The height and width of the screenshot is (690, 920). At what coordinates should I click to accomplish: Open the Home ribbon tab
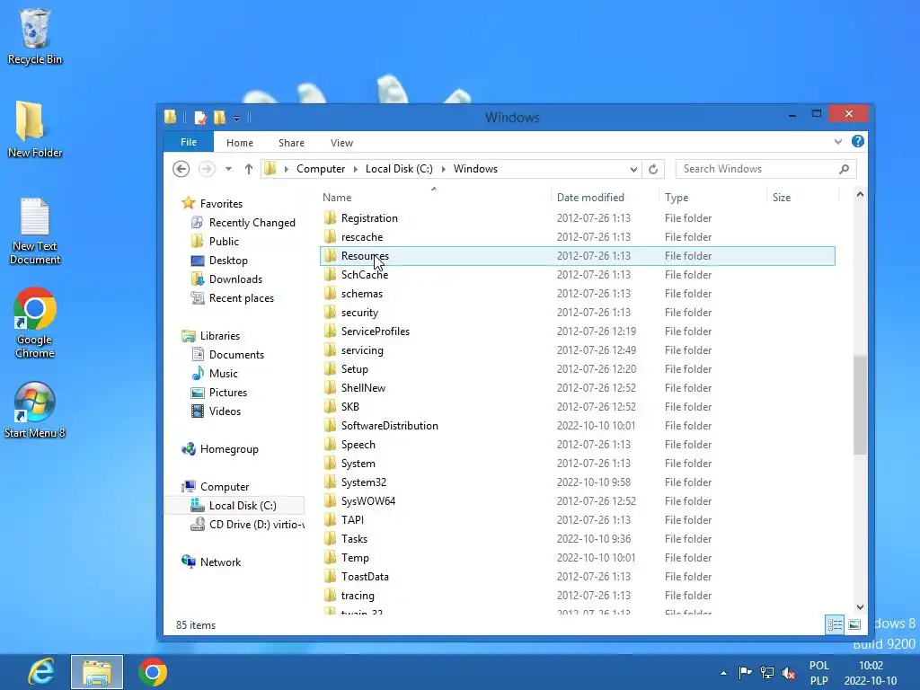pyautogui.click(x=239, y=143)
